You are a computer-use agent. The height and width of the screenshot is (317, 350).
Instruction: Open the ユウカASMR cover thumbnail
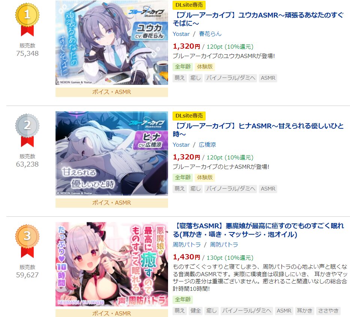tap(112, 43)
